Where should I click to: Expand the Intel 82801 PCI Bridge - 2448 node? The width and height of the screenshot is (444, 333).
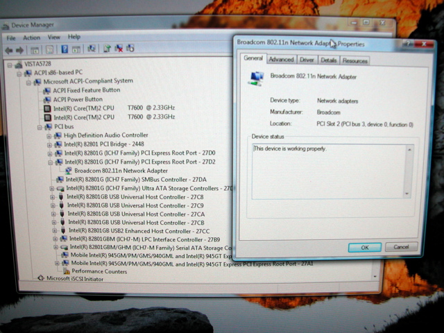pyautogui.click(x=49, y=145)
